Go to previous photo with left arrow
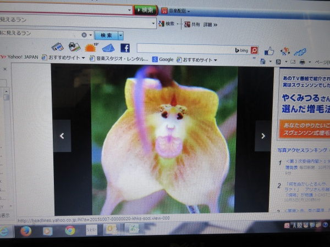 [62, 136]
